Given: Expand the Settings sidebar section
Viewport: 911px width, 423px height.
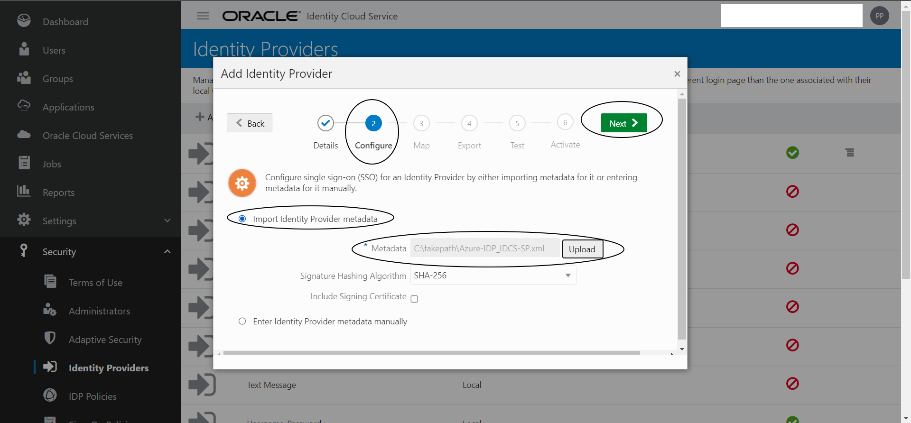Looking at the screenshot, I should (x=167, y=221).
